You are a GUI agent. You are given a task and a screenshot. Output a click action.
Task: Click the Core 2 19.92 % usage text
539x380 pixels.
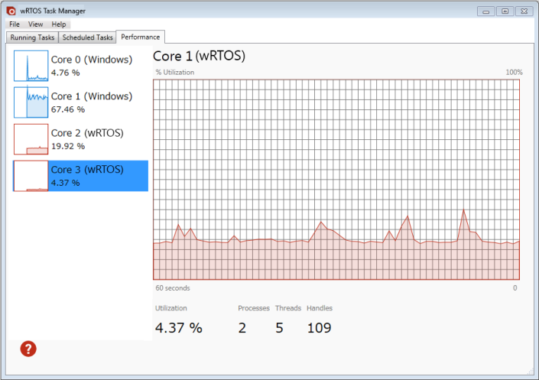[68, 146]
